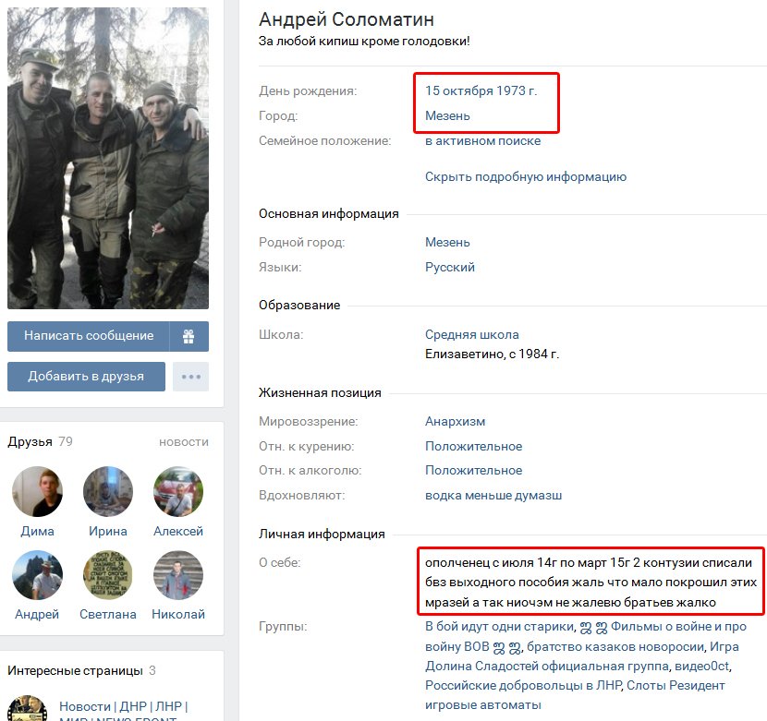Send a gift via the gift icon
The image size is (767, 721).
[x=189, y=336]
